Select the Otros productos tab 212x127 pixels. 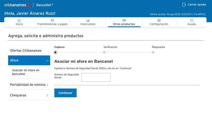pyautogui.click(x=124, y=22)
